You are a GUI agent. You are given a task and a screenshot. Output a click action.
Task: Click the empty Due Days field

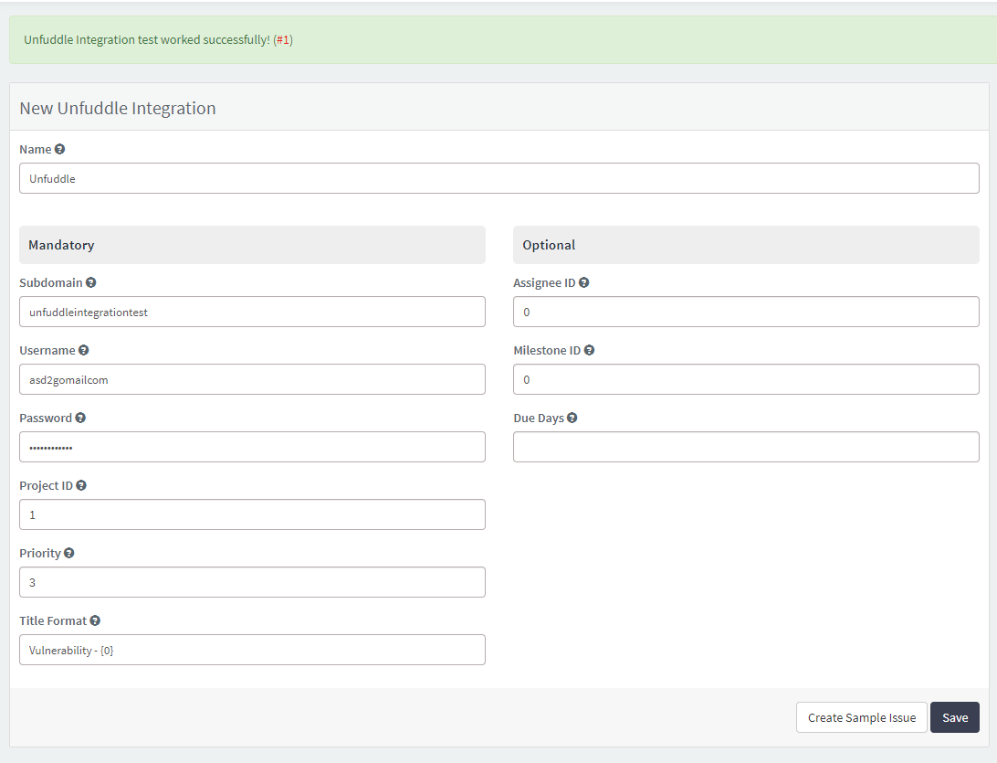click(x=746, y=447)
